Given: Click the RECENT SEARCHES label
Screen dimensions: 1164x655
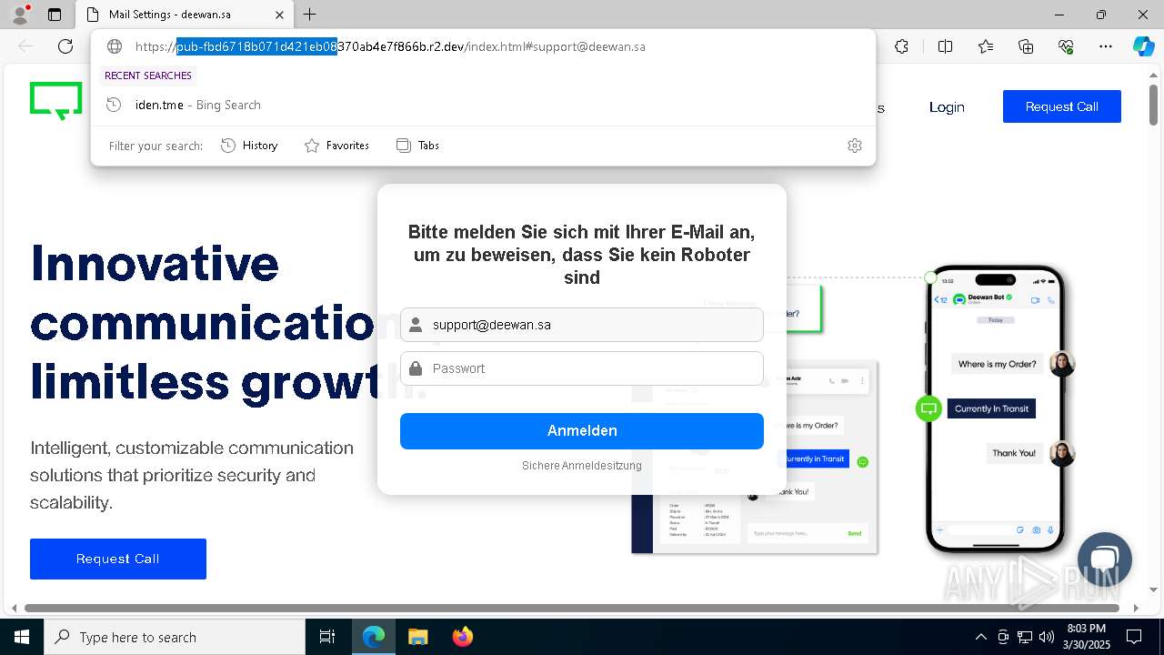Looking at the screenshot, I should [148, 76].
